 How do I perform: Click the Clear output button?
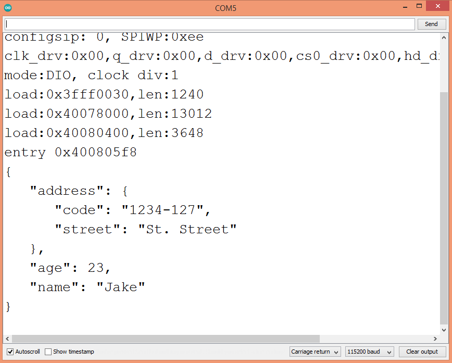click(x=422, y=352)
